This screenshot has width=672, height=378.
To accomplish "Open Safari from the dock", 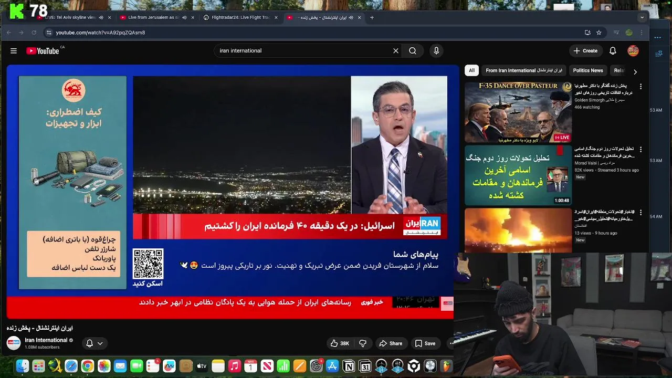I will click(x=71, y=366).
